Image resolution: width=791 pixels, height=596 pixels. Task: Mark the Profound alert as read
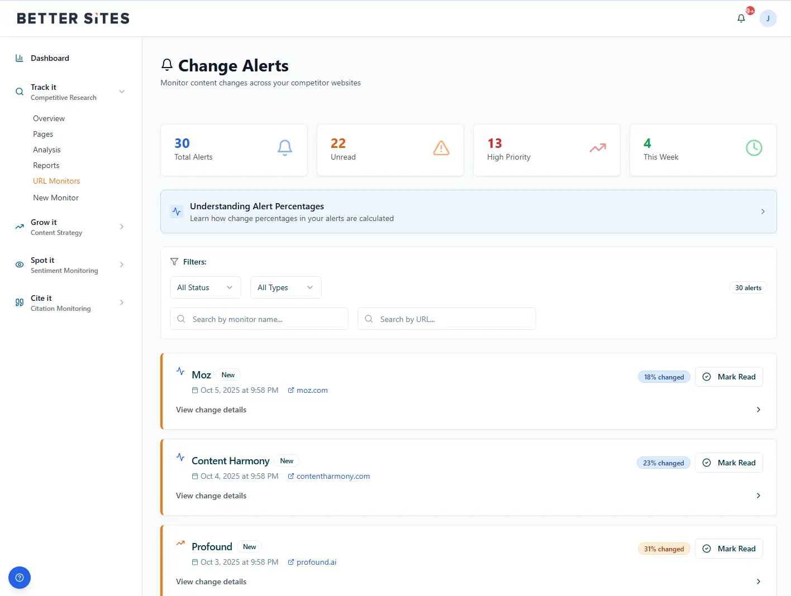pyautogui.click(x=728, y=549)
